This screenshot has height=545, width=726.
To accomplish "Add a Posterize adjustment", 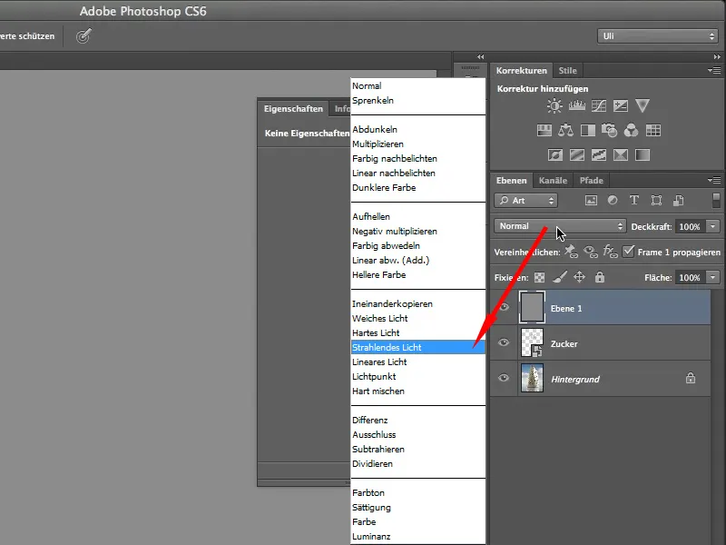I will pyautogui.click(x=577, y=154).
